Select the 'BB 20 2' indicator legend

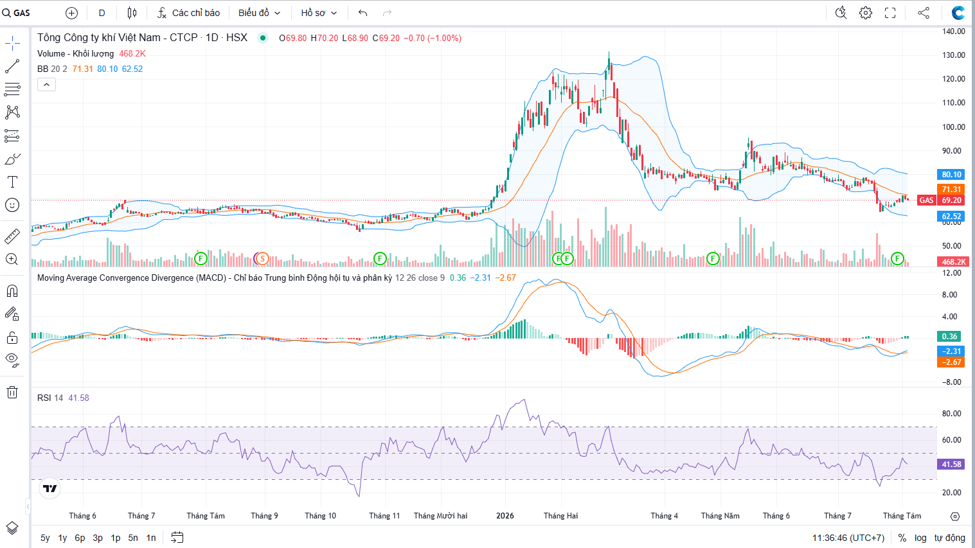point(52,69)
